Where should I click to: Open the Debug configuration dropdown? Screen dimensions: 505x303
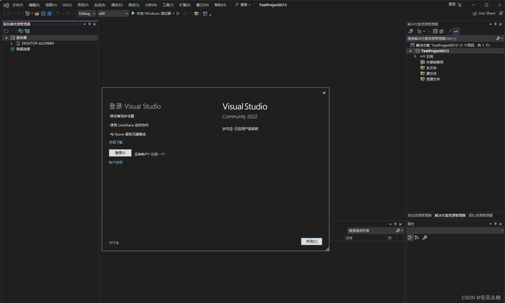pos(87,13)
